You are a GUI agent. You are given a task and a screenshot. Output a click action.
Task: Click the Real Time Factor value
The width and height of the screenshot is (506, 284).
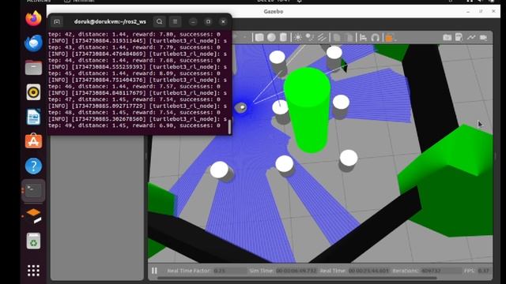click(x=220, y=271)
